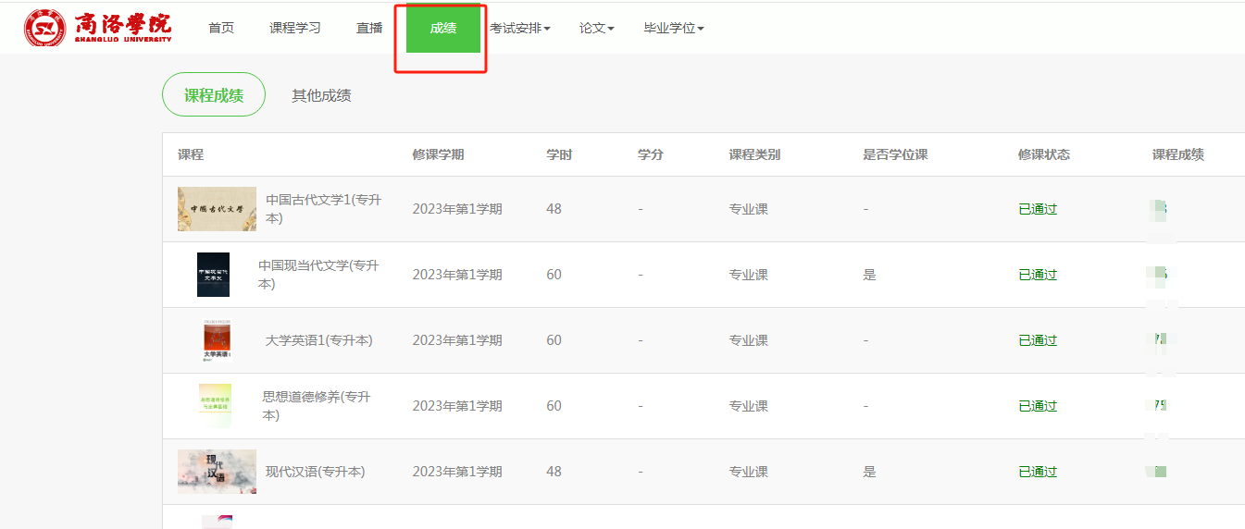Click the 思想道德修养 course cover image
Viewport: 1245px width, 529px height.
tap(215, 406)
